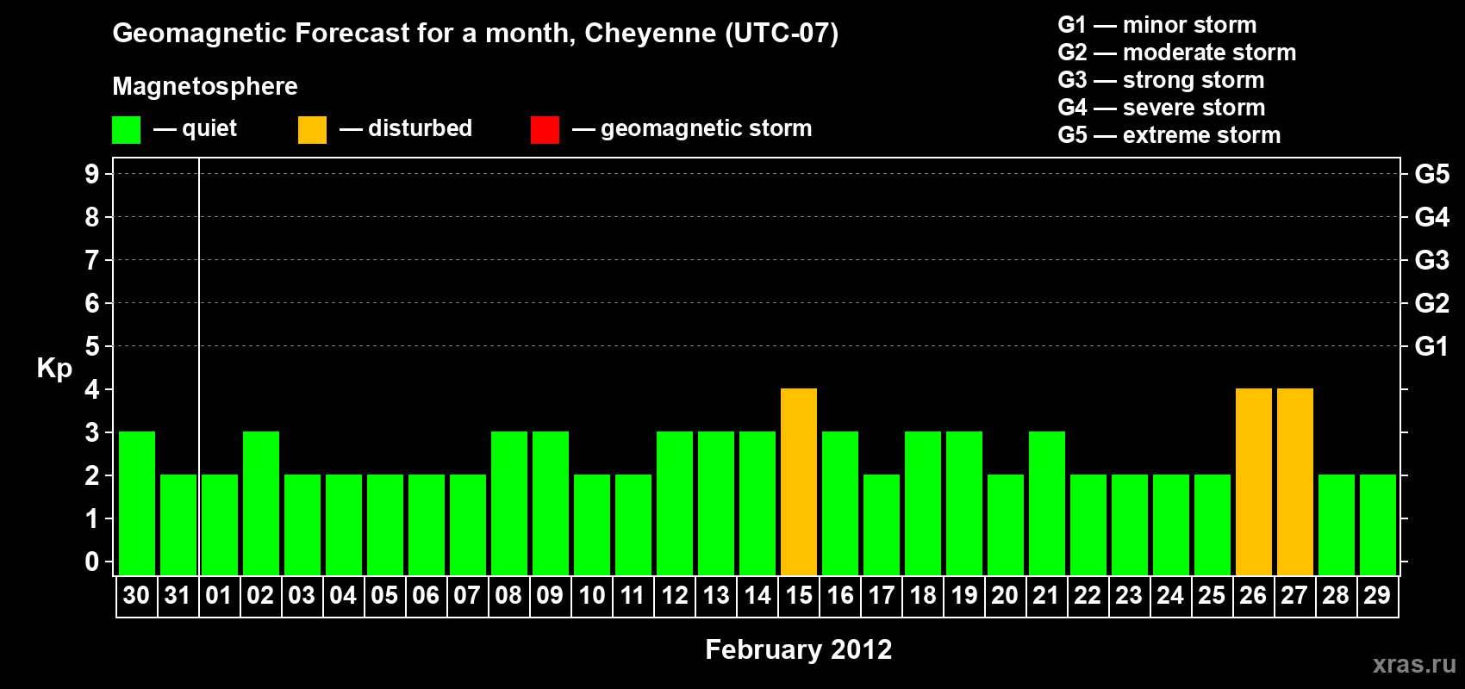
Task: Click the Magnetosphere heading
Action: click(205, 86)
